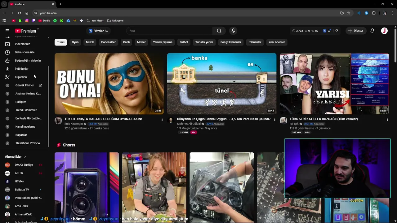The height and width of the screenshot is (223, 397).
Task: Expand the Abonelikler section chevron
Action: pos(25,157)
